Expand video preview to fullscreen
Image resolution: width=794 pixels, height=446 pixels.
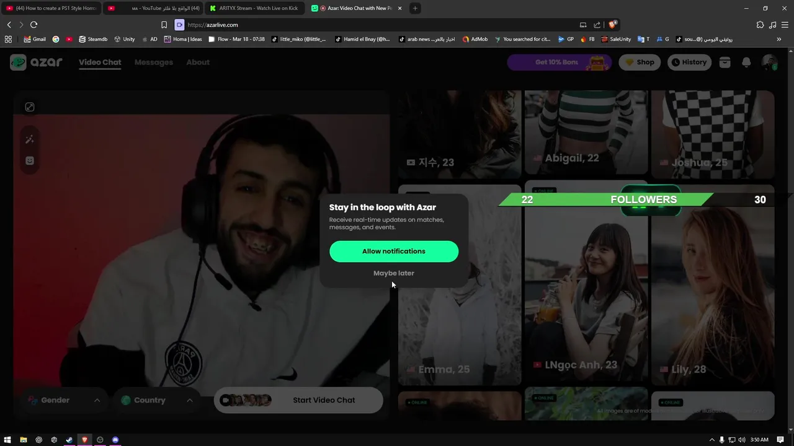30,107
